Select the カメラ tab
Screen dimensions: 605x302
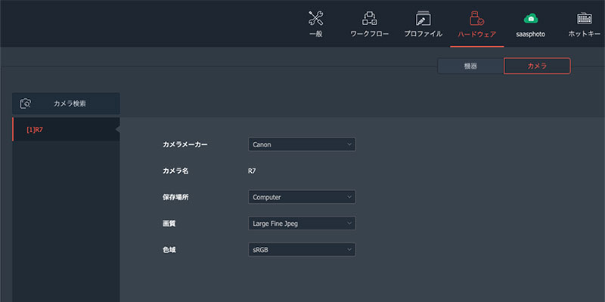pyautogui.click(x=537, y=66)
